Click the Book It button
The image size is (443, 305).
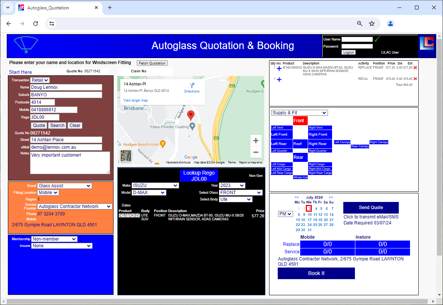(316, 274)
